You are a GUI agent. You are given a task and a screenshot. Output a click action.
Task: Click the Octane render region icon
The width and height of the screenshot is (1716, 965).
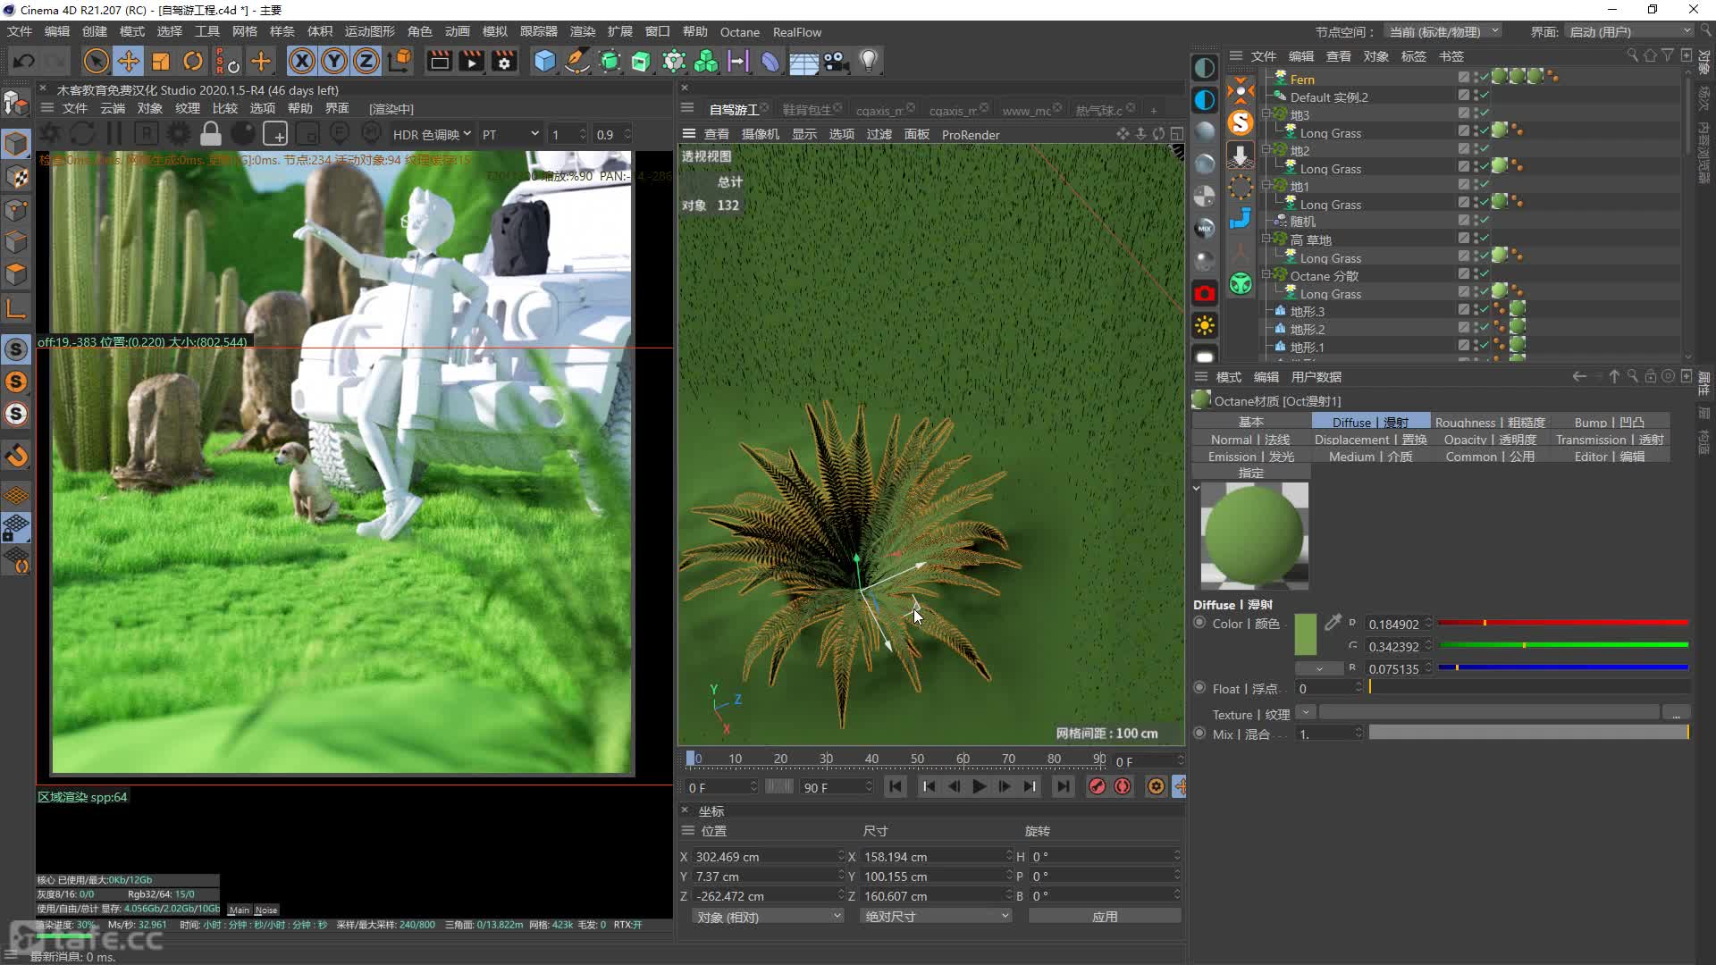pos(275,134)
